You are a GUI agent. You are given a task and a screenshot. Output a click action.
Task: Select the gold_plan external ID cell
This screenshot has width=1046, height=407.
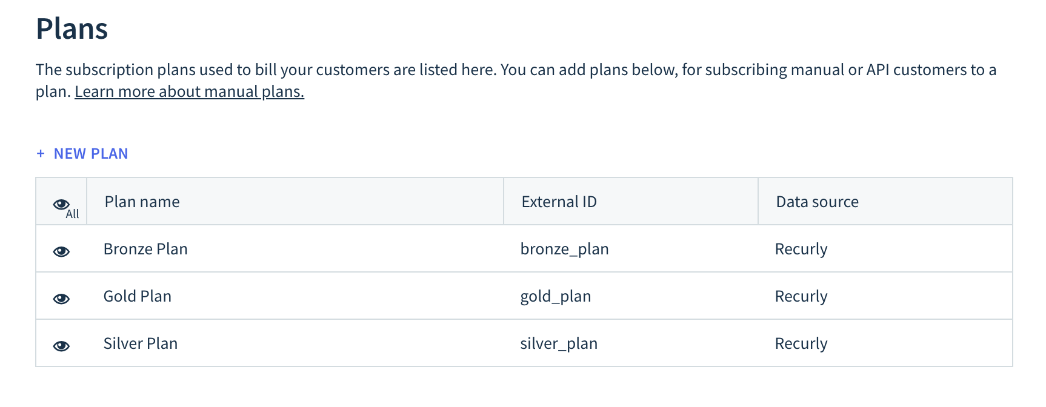[x=556, y=296]
